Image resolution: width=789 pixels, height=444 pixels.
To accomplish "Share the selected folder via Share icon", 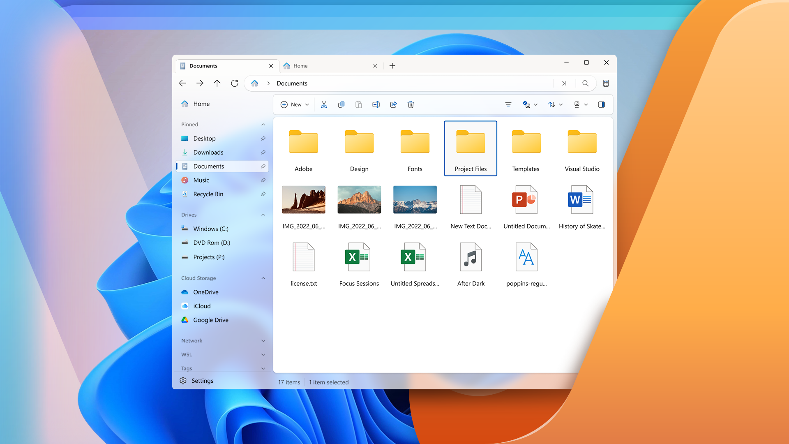I will coord(393,104).
